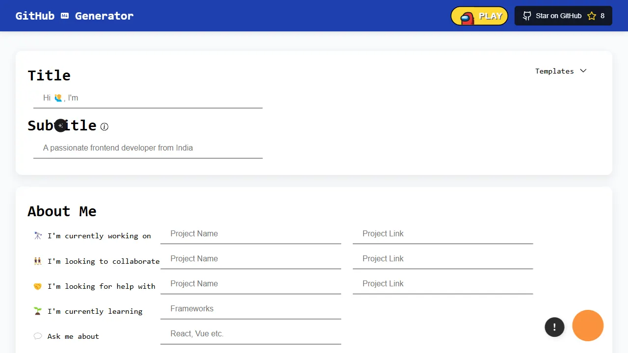Screen dimensions: 628x353
Task: Open the Star on GitHub link
Action: (563, 16)
